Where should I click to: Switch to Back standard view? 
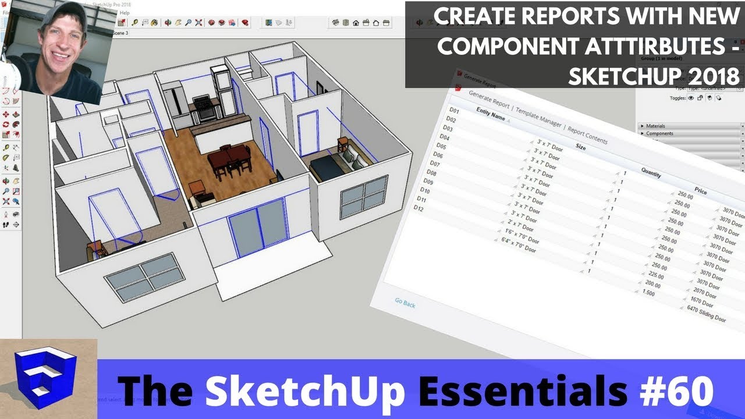click(376, 23)
